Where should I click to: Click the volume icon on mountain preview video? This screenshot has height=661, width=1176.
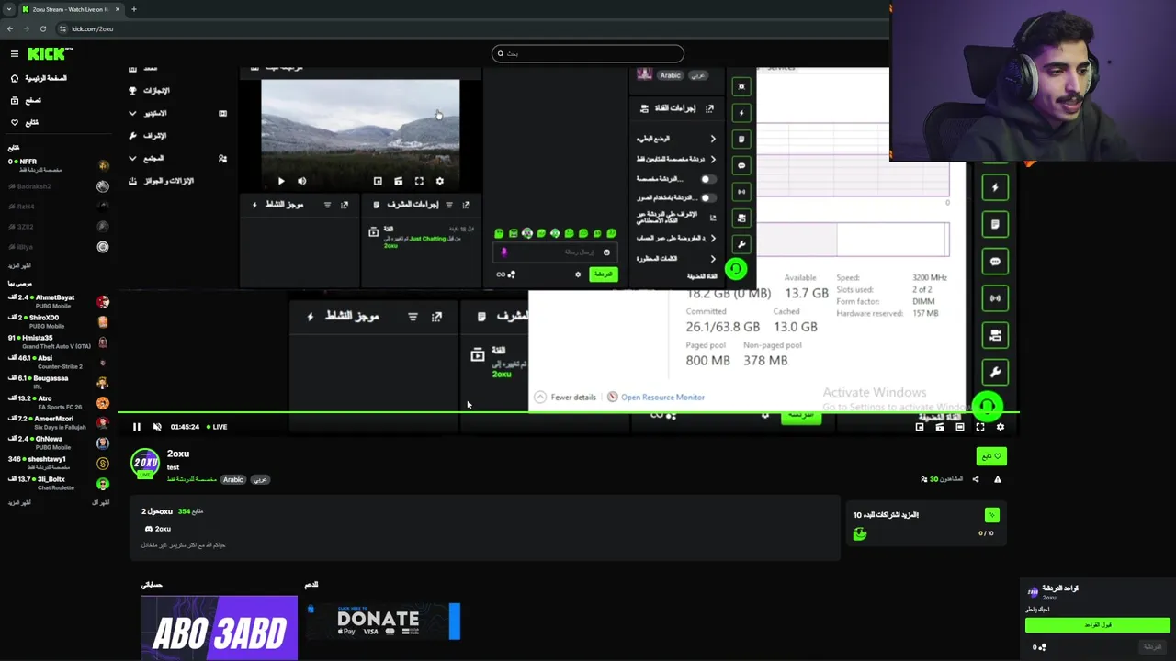pyautogui.click(x=301, y=182)
